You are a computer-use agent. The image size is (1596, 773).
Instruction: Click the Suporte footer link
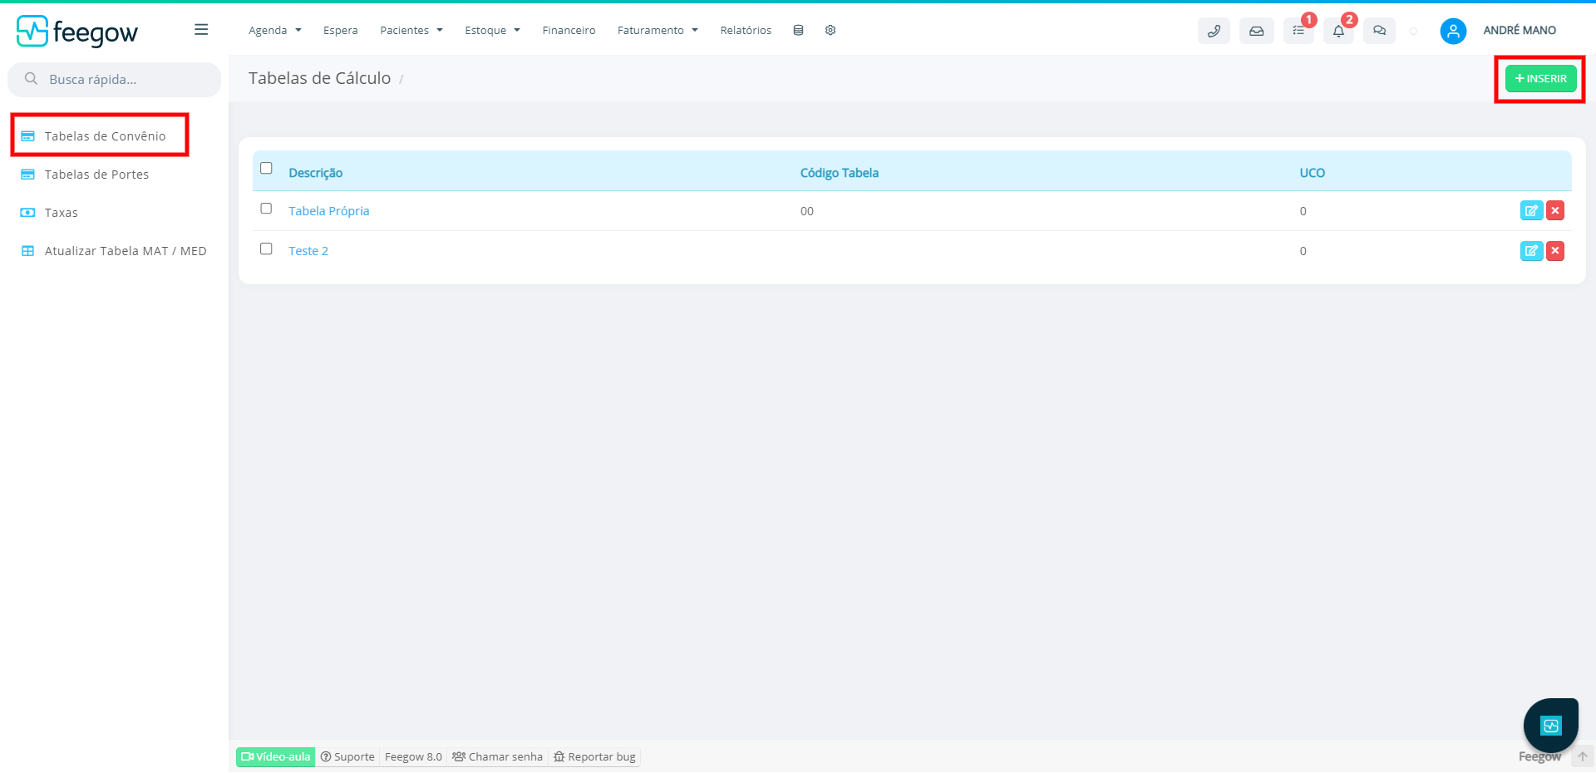(347, 756)
